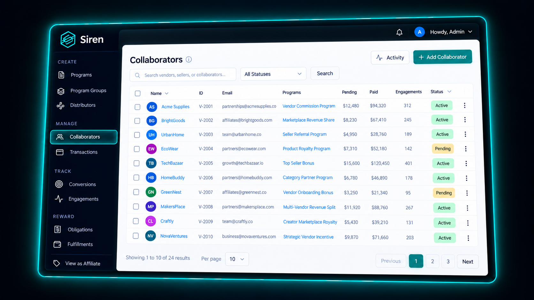This screenshot has width=534, height=300.
Task: Open Conversions under Track
Action: [82, 184]
